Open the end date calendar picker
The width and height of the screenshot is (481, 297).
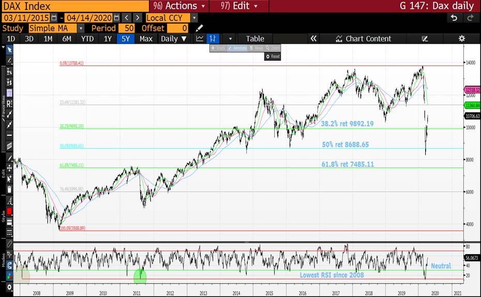116,18
